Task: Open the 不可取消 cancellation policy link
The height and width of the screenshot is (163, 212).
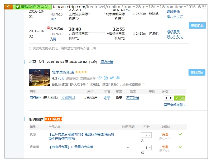Action: [133, 98]
